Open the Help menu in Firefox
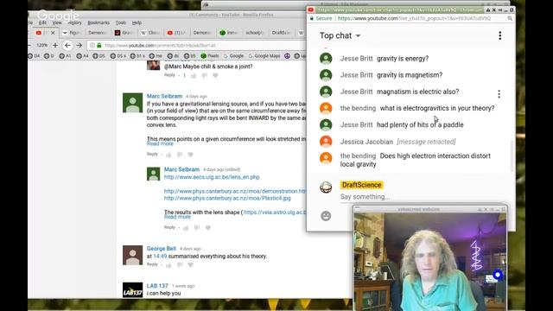Screen dimensions: 553x311 pos(137,22)
